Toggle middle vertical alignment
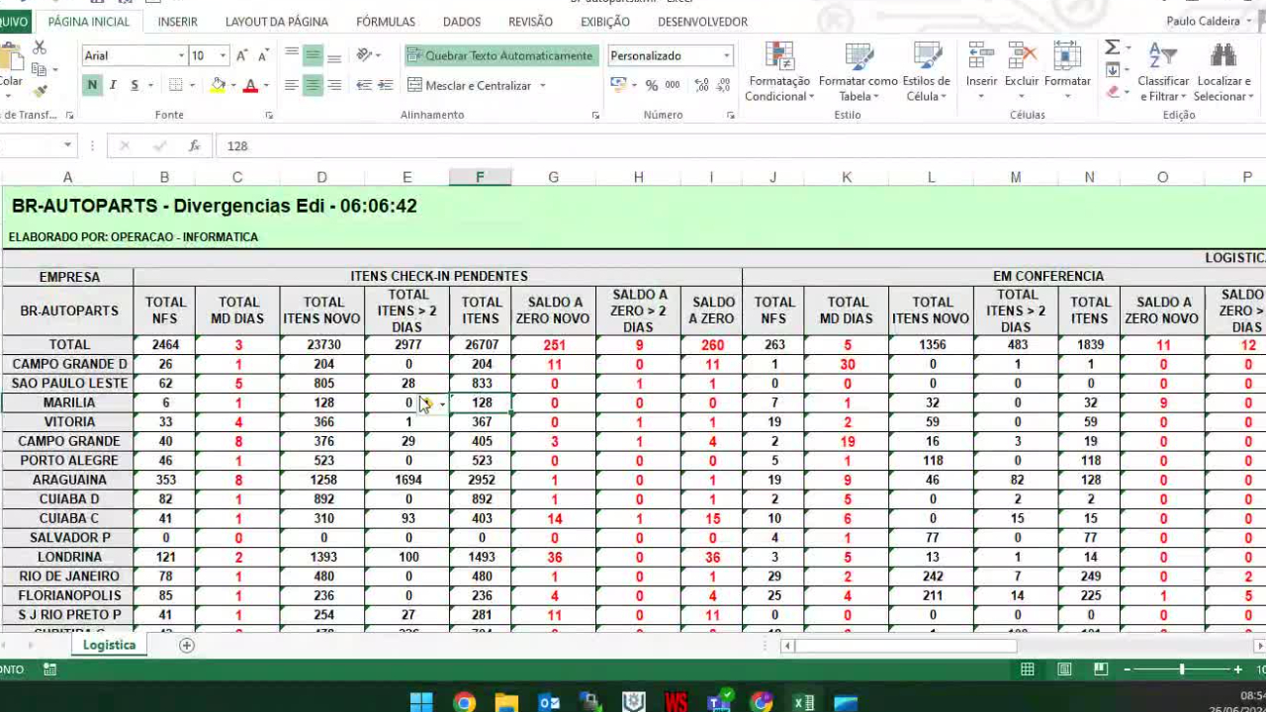This screenshot has height=712, width=1266. (313, 55)
